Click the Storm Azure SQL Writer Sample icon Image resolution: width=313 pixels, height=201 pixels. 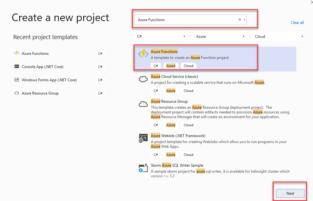pyautogui.click(x=143, y=168)
